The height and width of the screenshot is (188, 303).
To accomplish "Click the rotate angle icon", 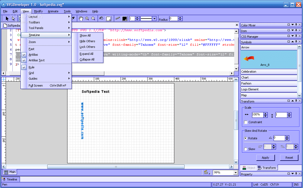I will (270, 138).
